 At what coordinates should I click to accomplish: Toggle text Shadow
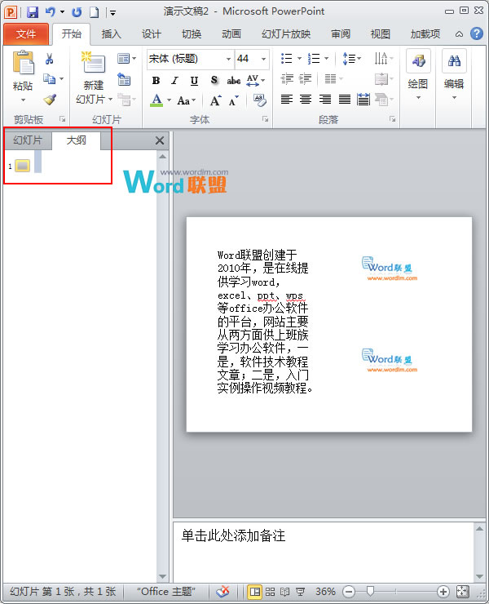point(214,81)
